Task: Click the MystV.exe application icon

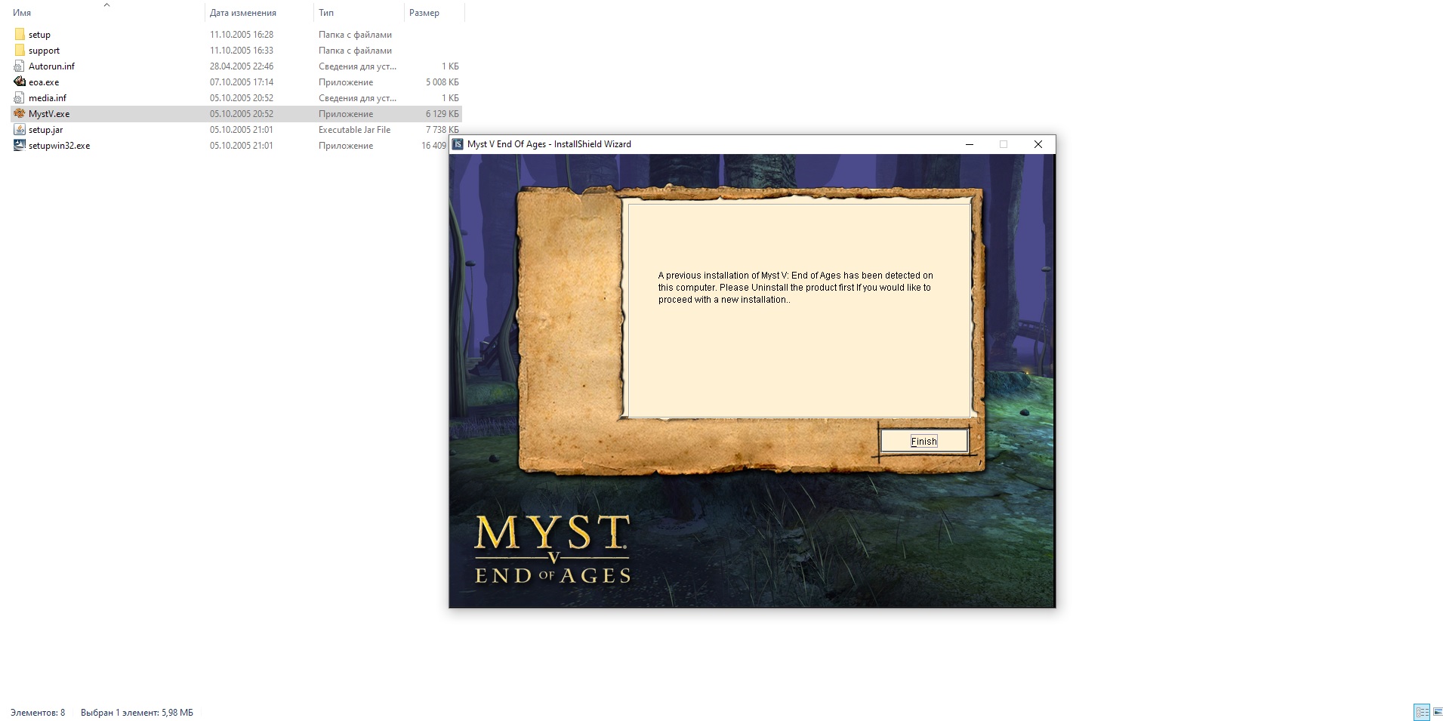Action: pyautogui.click(x=20, y=114)
